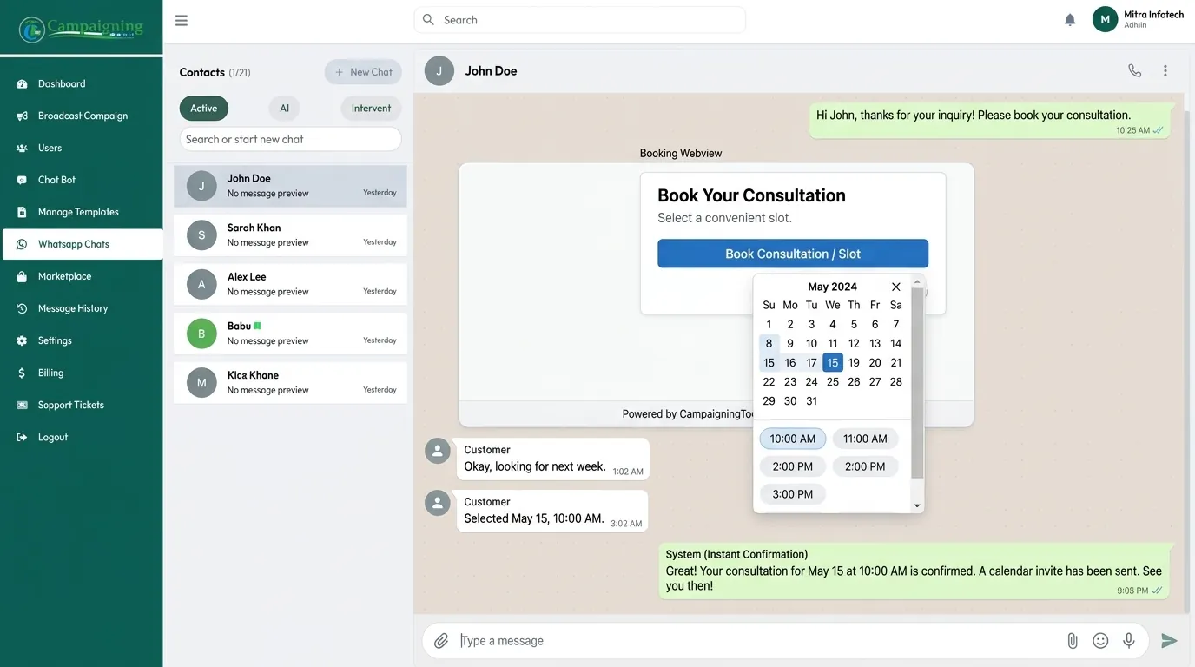Choose the 11:00 AM time slot
The width and height of the screenshot is (1195, 667).
[x=866, y=439]
